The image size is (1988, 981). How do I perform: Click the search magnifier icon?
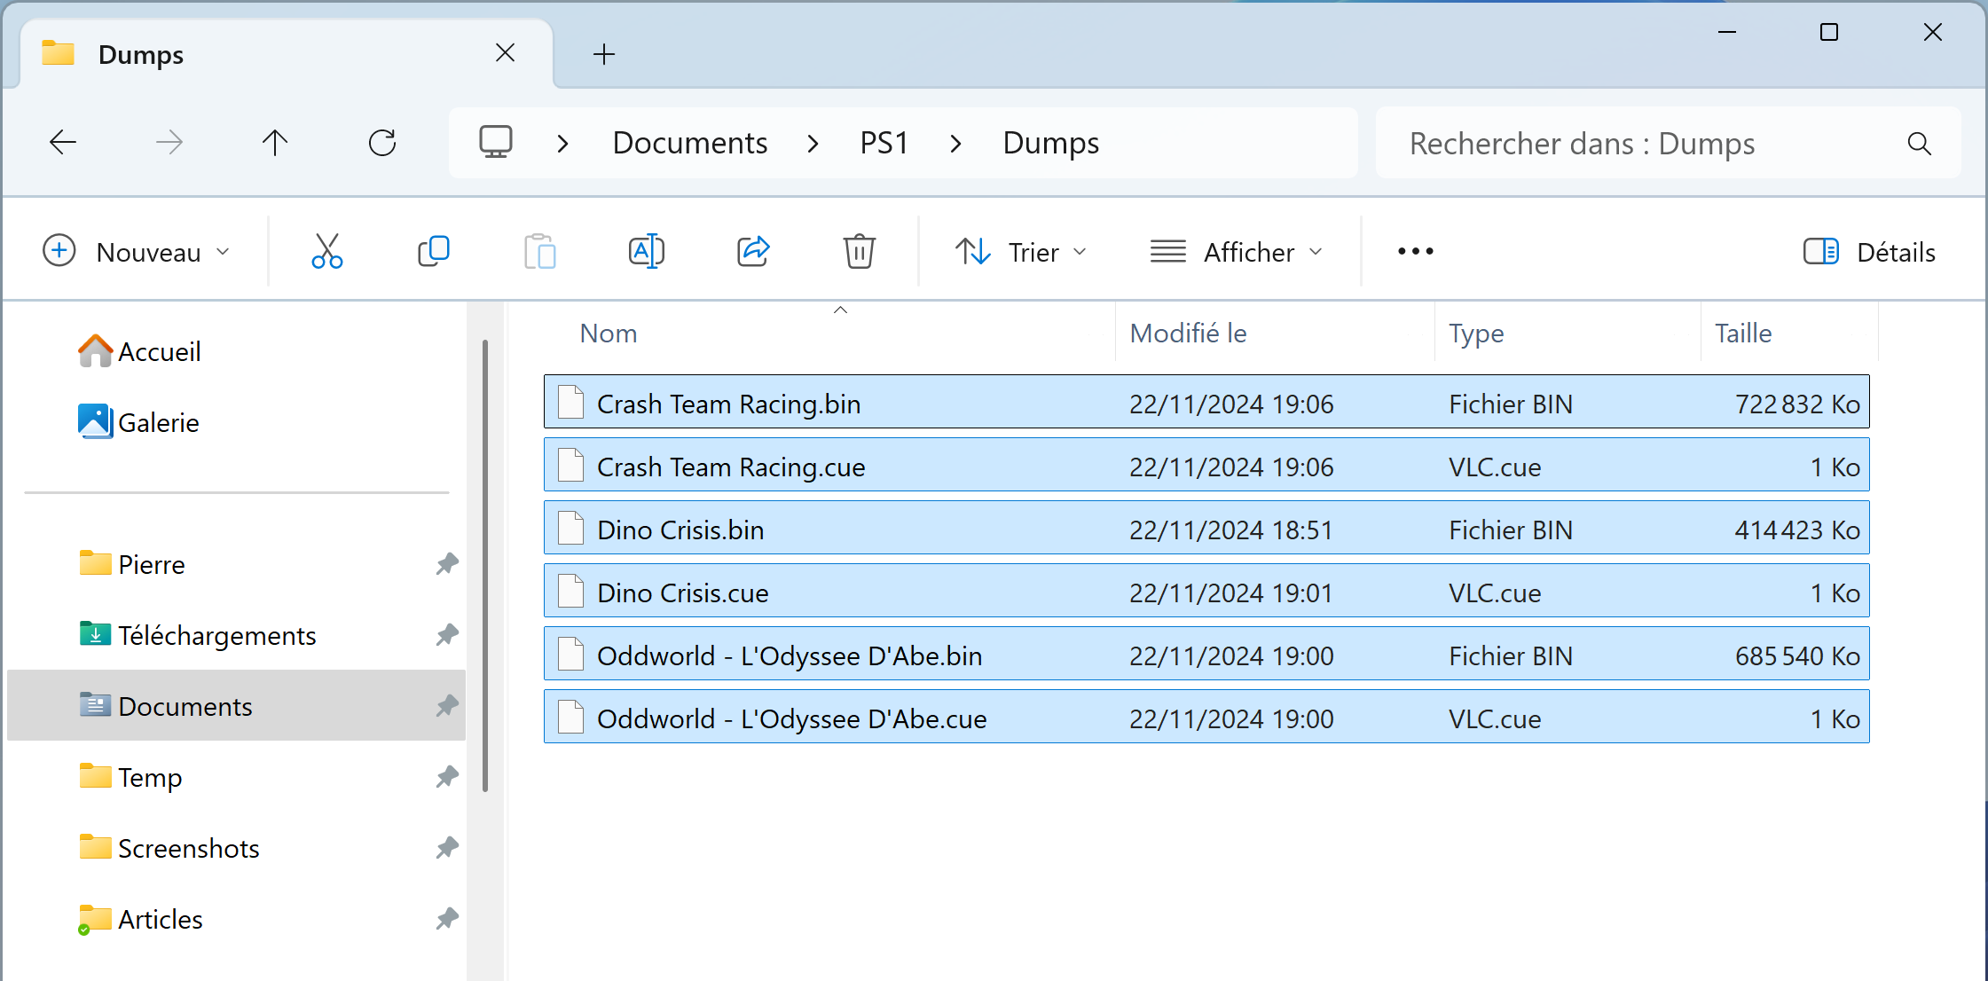[1919, 143]
